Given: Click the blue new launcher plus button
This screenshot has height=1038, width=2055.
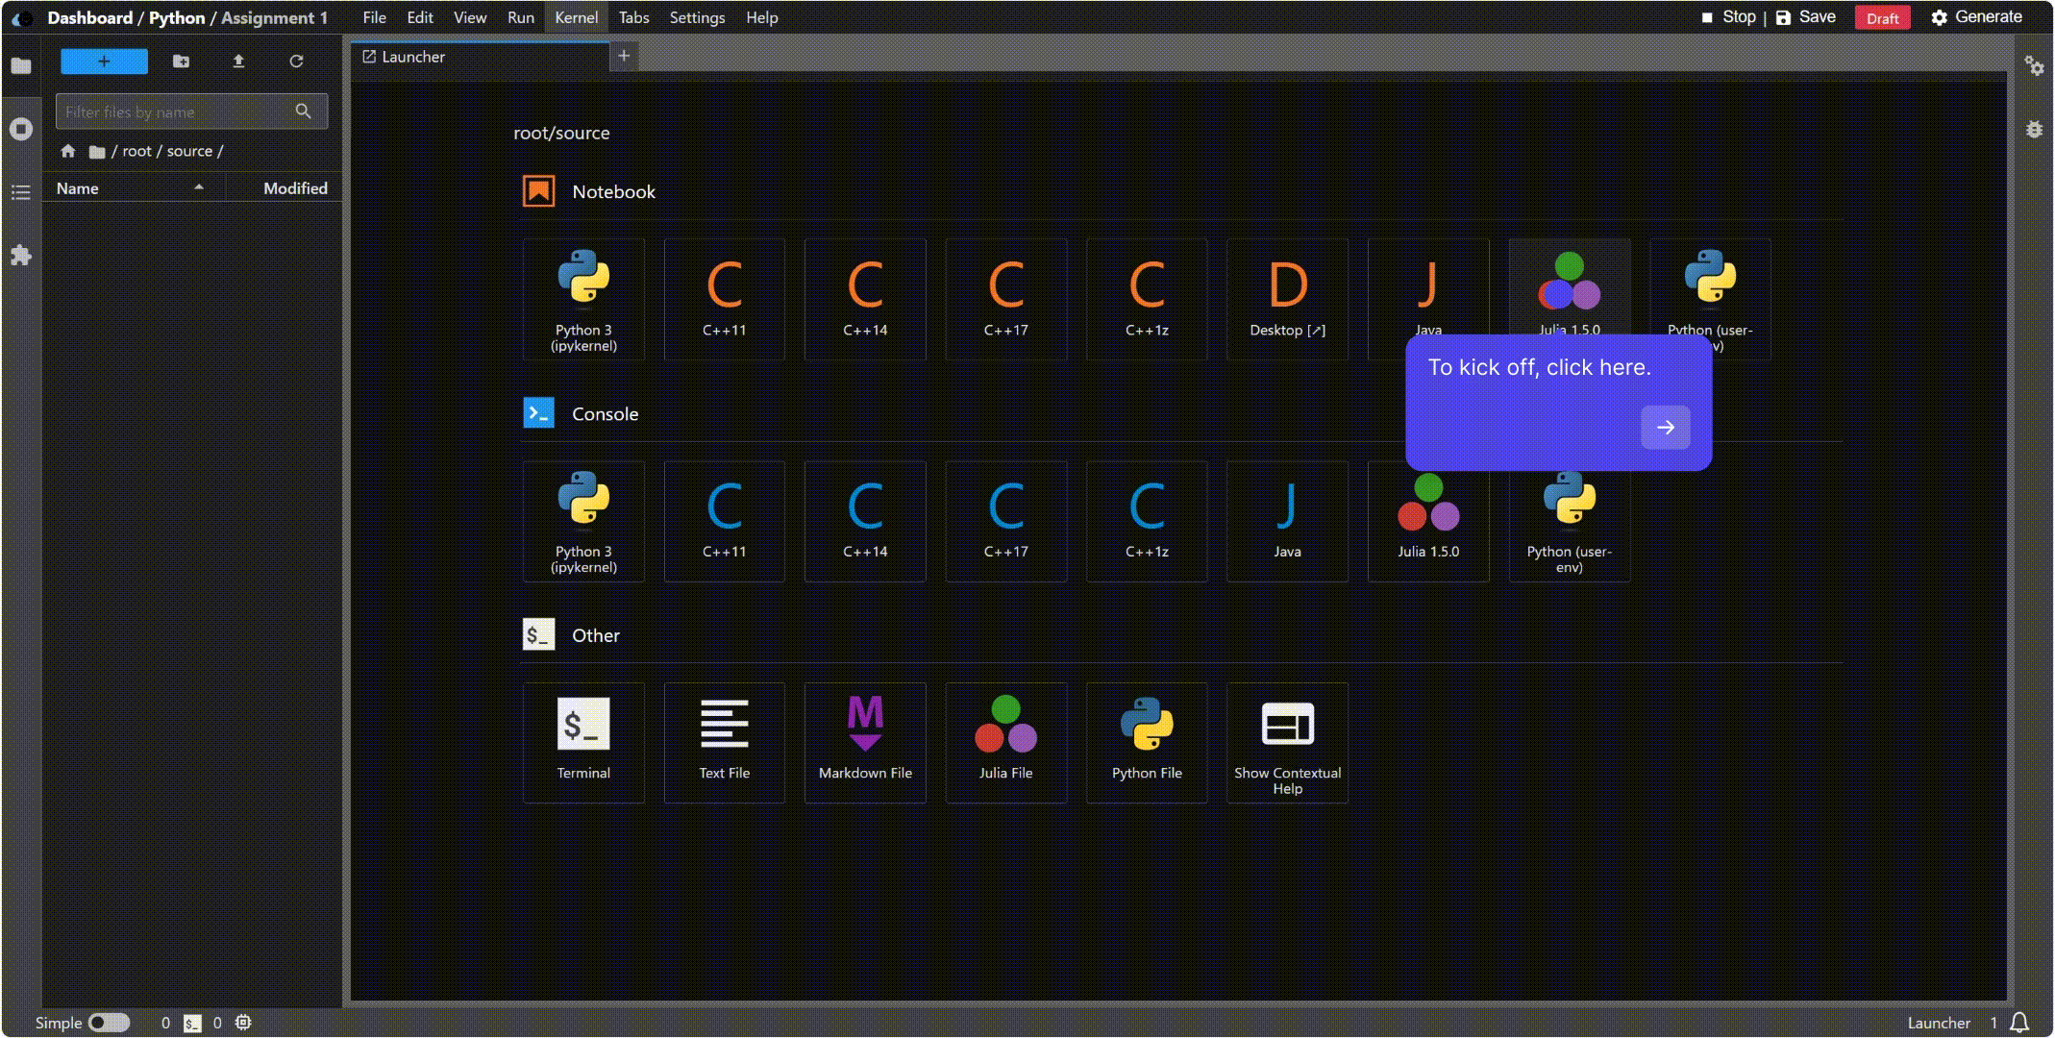Looking at the screenshot, I should (104, 62).
